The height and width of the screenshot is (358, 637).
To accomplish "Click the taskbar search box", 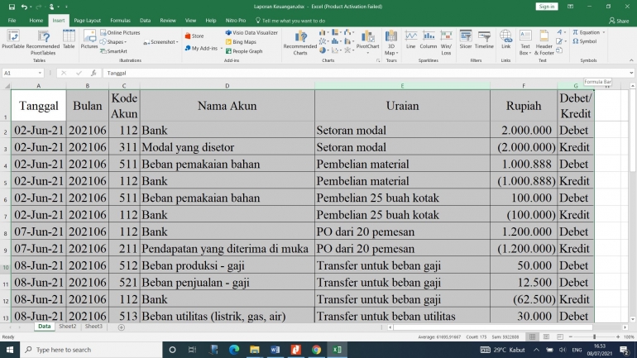I will tap(91, 350).
